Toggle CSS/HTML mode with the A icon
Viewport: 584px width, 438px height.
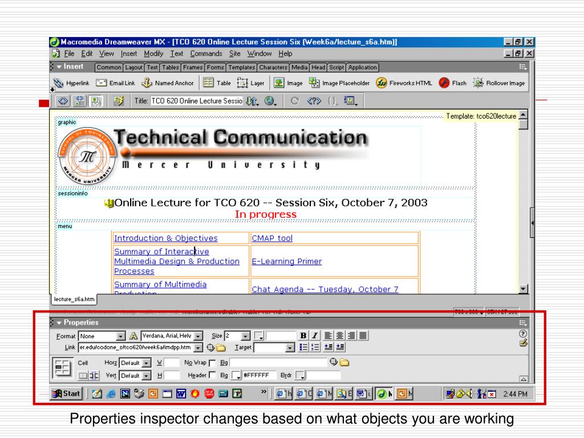coord(133,336)
